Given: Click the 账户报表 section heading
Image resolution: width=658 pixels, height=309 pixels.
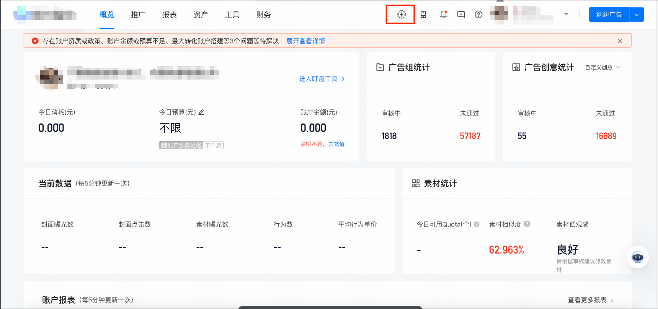Looking at the screenshot, I should (59, 300).
